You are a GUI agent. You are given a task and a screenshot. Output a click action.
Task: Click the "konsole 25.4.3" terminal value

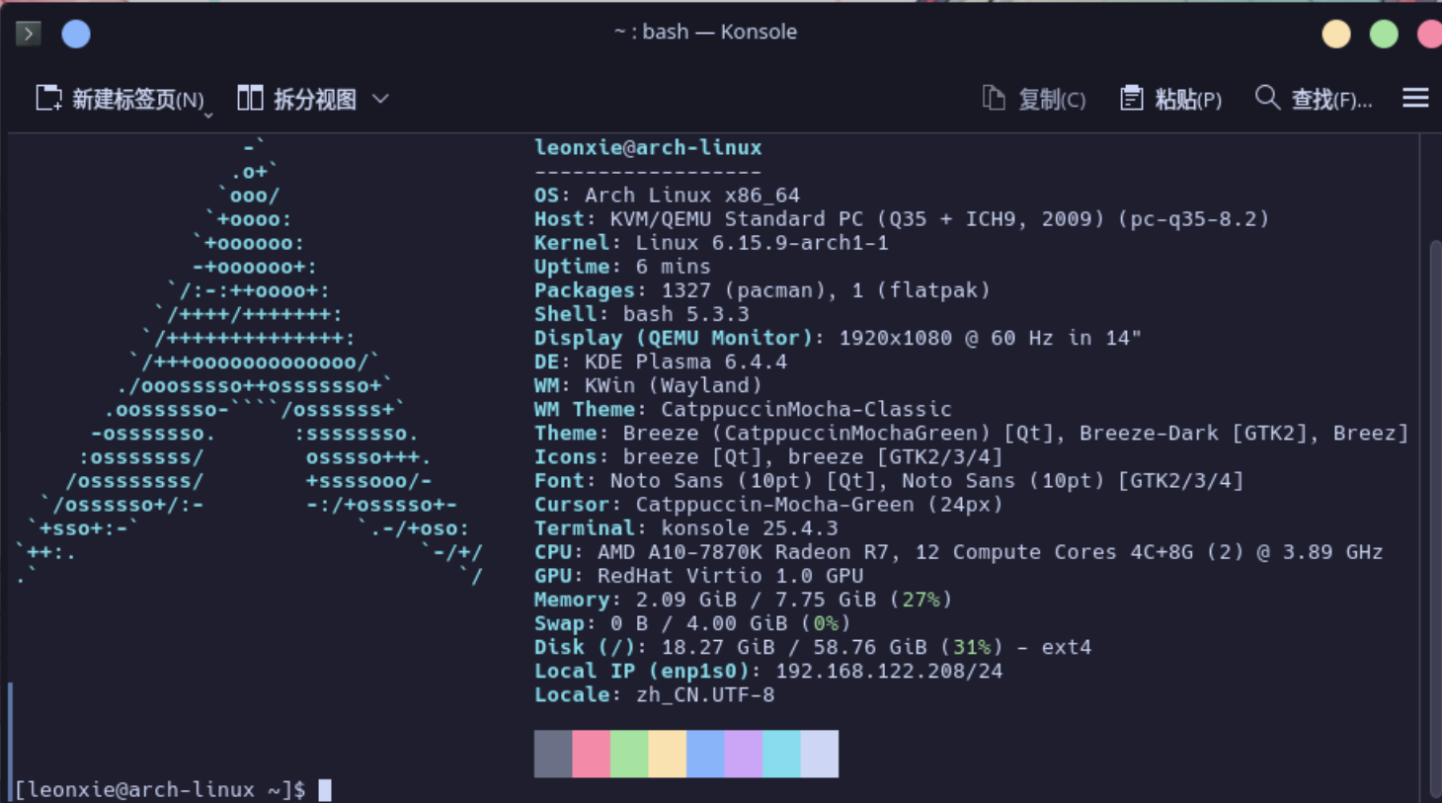point(749,528)
